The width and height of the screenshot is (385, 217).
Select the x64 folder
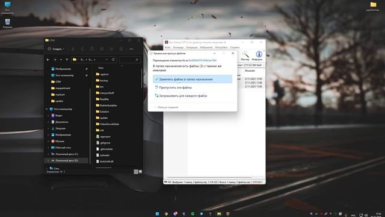(x=102, y=130)
